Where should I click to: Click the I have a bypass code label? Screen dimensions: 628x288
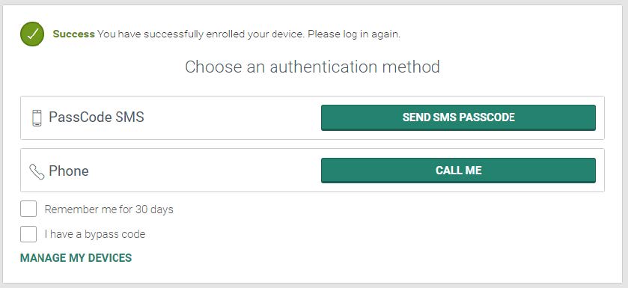click(x=95, y=234)
